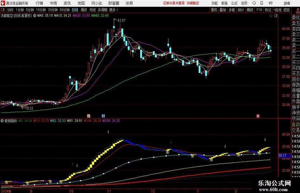300x193 pixels.
Task: Click the 42.57 high price label
Action: [x=121, y=21]
